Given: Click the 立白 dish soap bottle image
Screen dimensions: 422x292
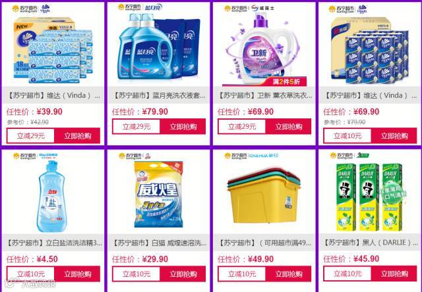Looking at the screenshot, I should [x=51, y=196].
